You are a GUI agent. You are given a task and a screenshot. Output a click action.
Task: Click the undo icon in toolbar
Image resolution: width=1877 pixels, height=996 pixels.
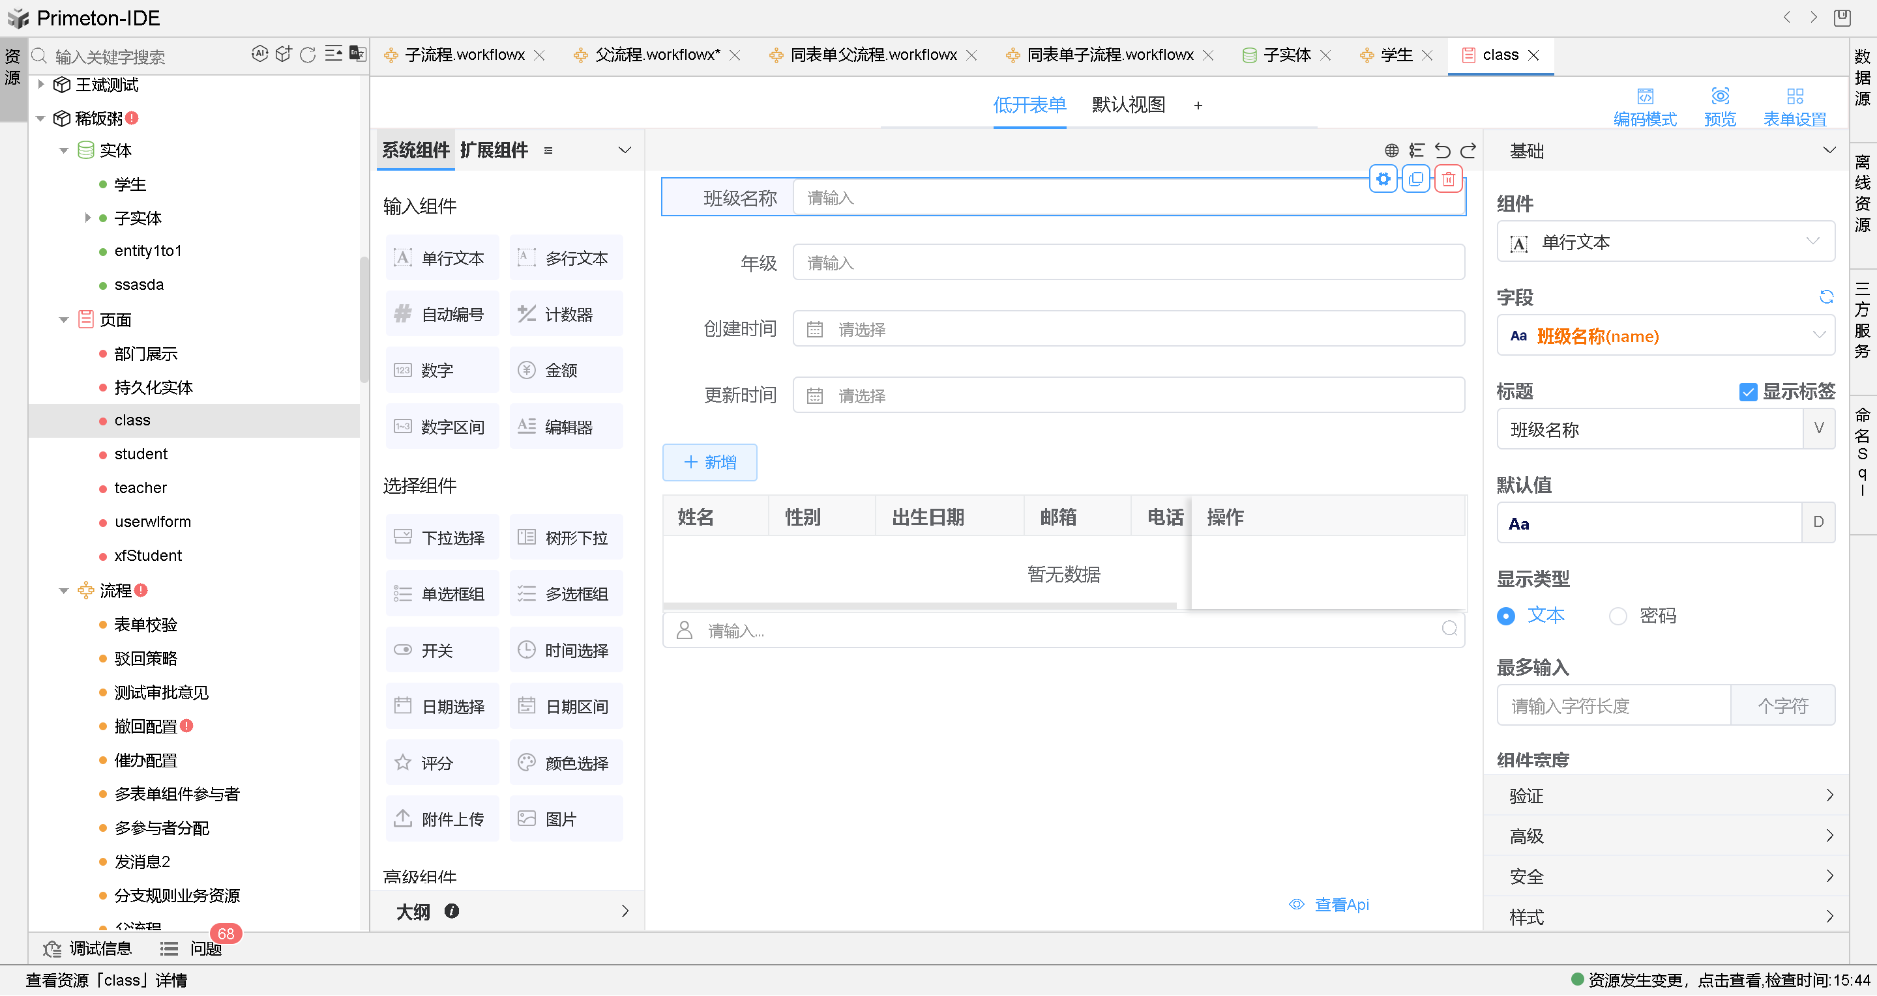click(1440, 150)
